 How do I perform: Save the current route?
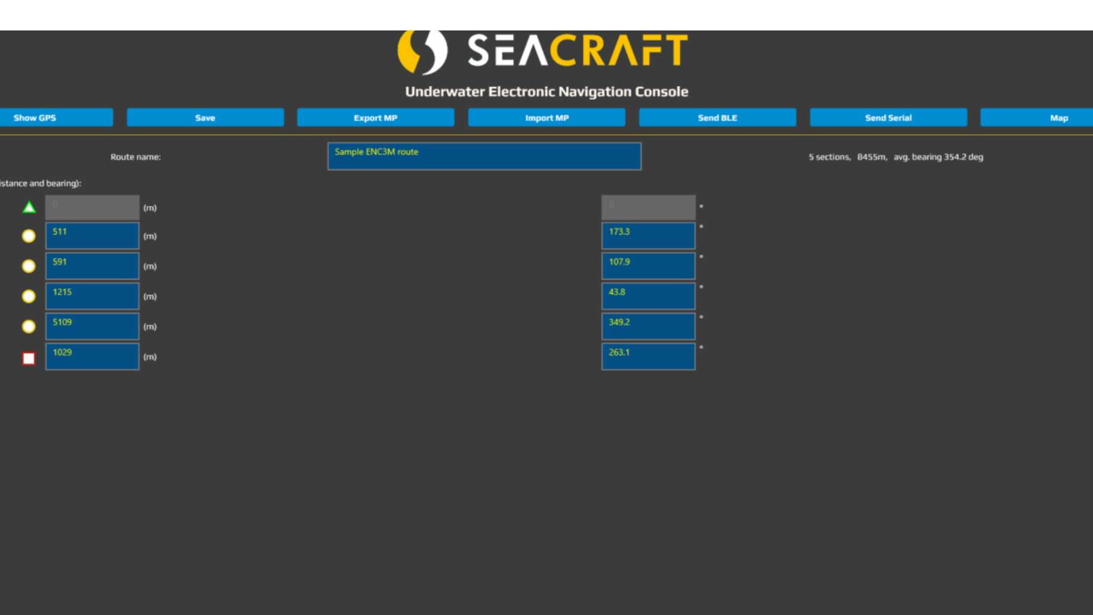205,117
